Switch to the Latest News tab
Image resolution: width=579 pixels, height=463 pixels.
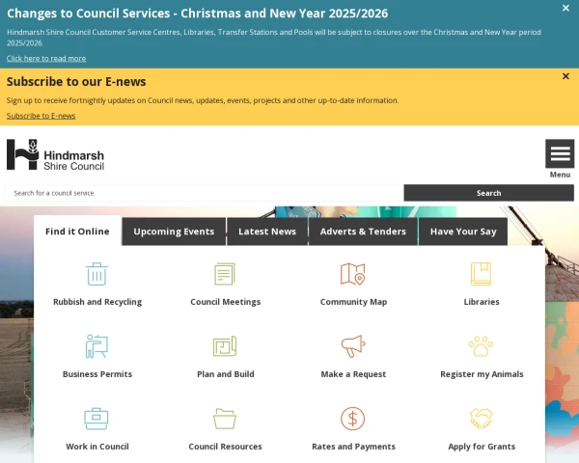click(267, 231)
